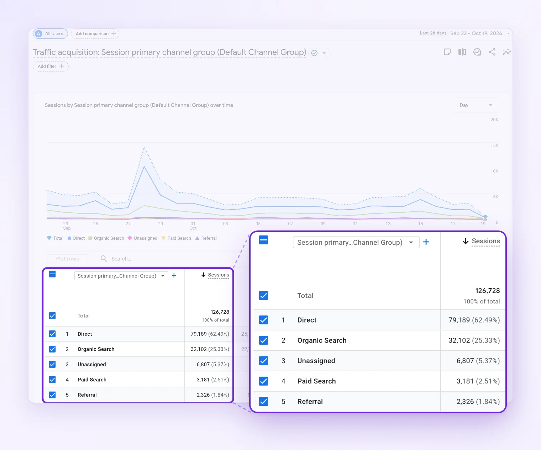541x451 pixels.
Task: Expand the caret next to report status icon
Action: click(x=324, y=53)
